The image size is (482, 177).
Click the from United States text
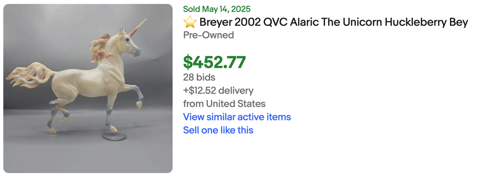tap(224, 104)
